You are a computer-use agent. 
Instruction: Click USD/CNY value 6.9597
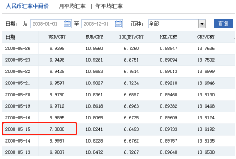point(57,83)
